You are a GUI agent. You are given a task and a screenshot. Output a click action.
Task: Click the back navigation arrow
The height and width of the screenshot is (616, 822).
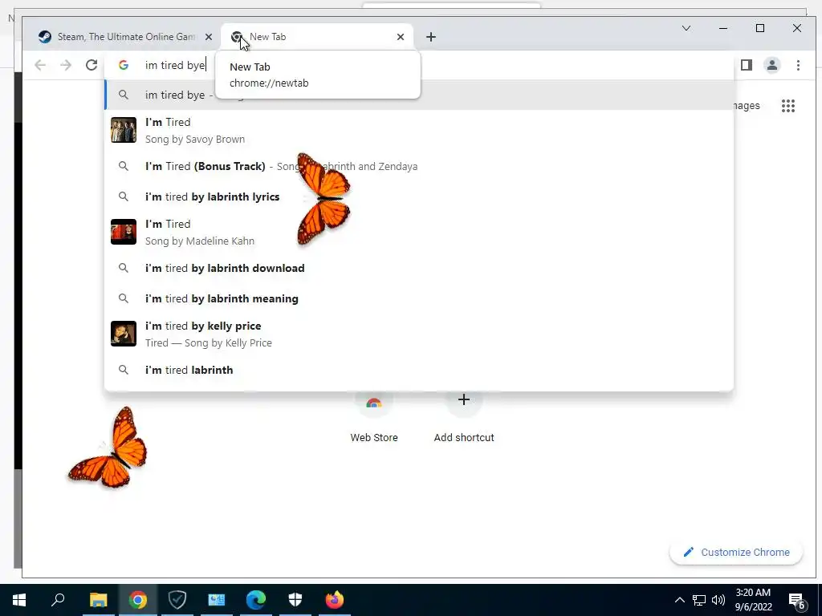40,65
